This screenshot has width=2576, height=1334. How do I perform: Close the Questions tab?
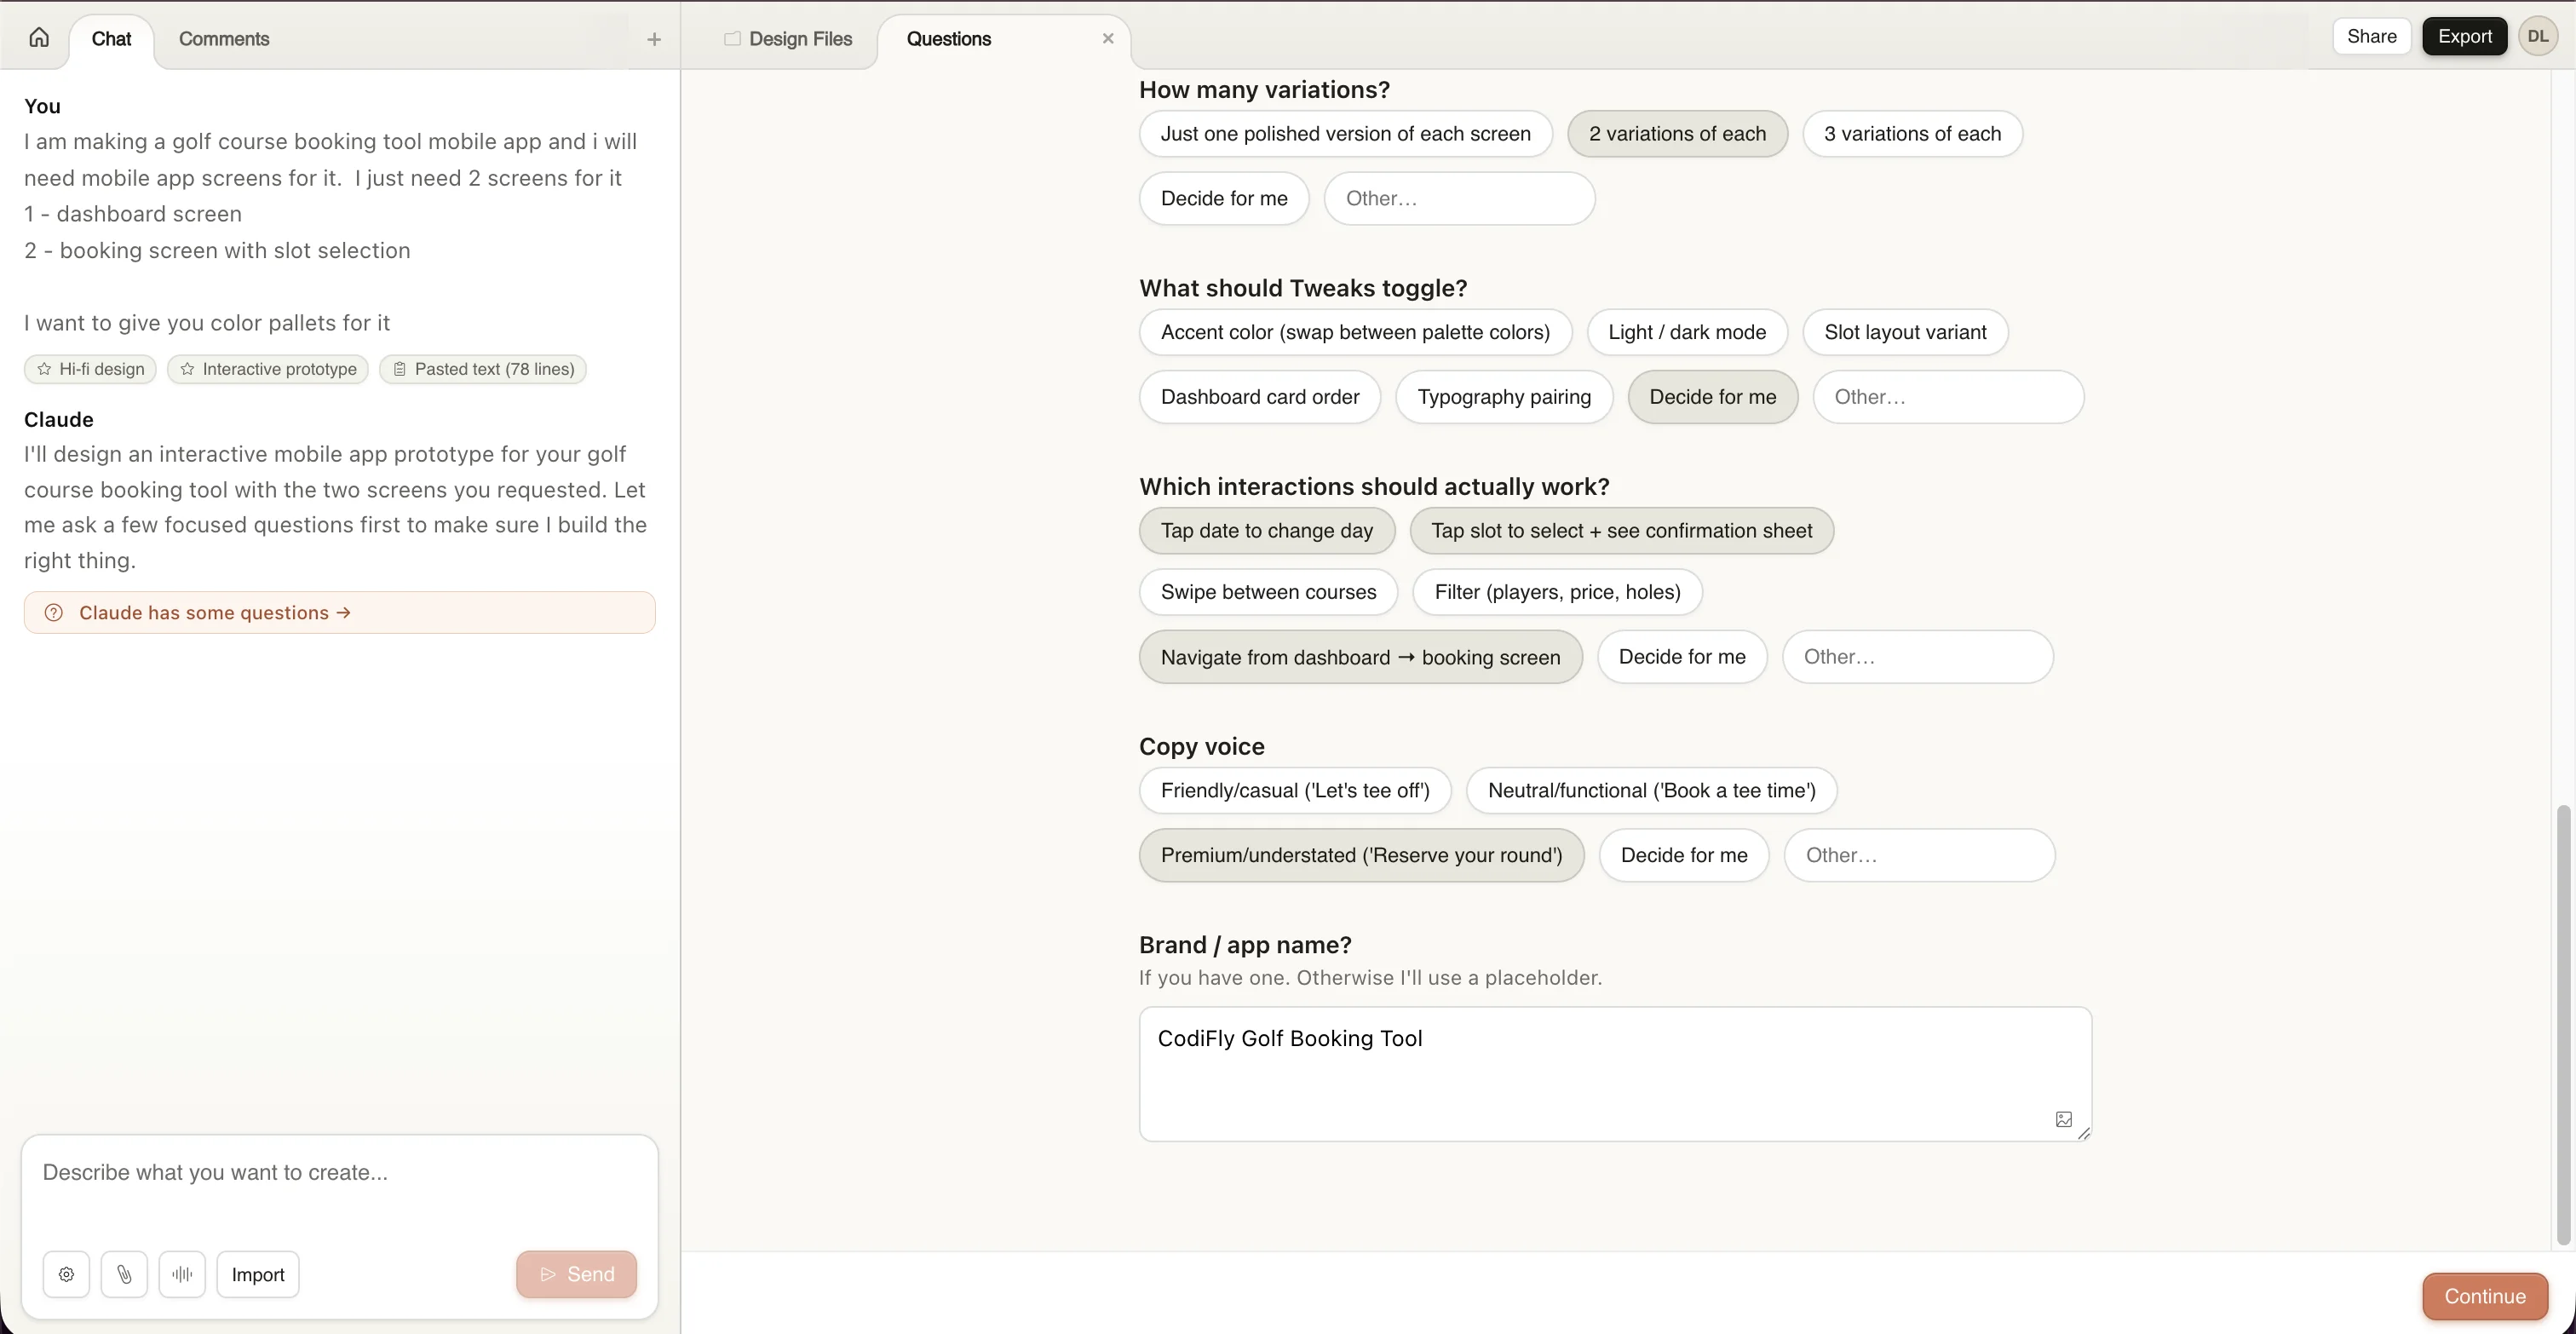[x=1107, y=38]
